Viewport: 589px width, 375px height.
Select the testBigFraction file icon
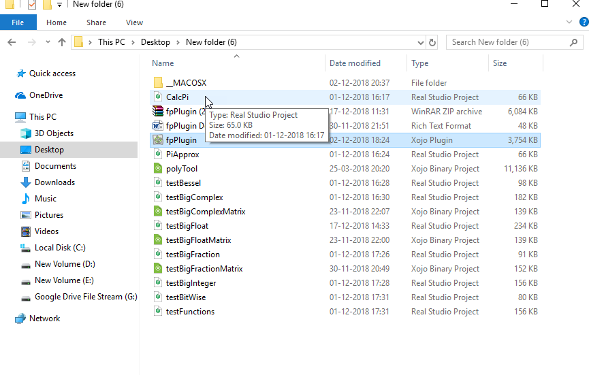click(158, 254)
